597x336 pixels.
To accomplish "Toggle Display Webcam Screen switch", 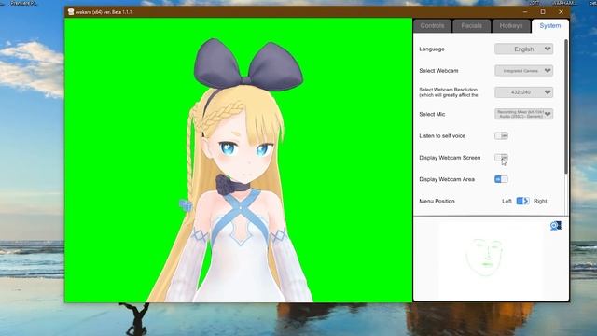I will (x=501, y=158).
